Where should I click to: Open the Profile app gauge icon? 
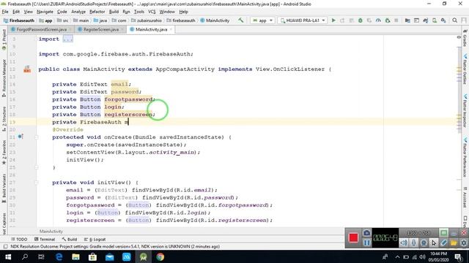click(x=378, y=20)
